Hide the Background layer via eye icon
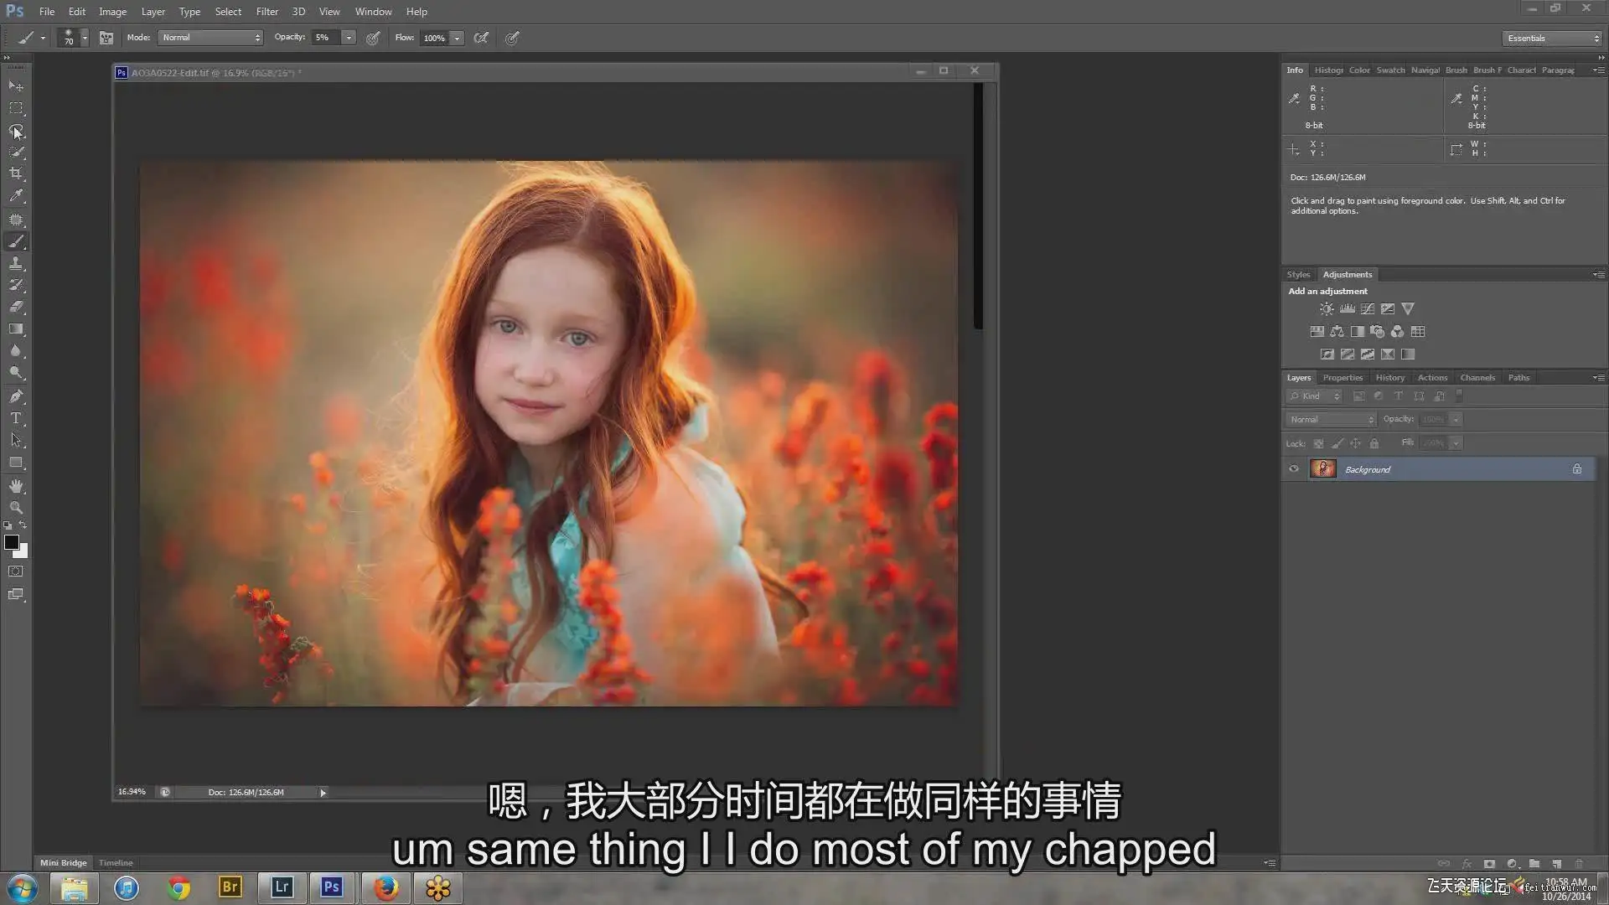Screen dimensions: 1609x905 tap(1294, 469)
